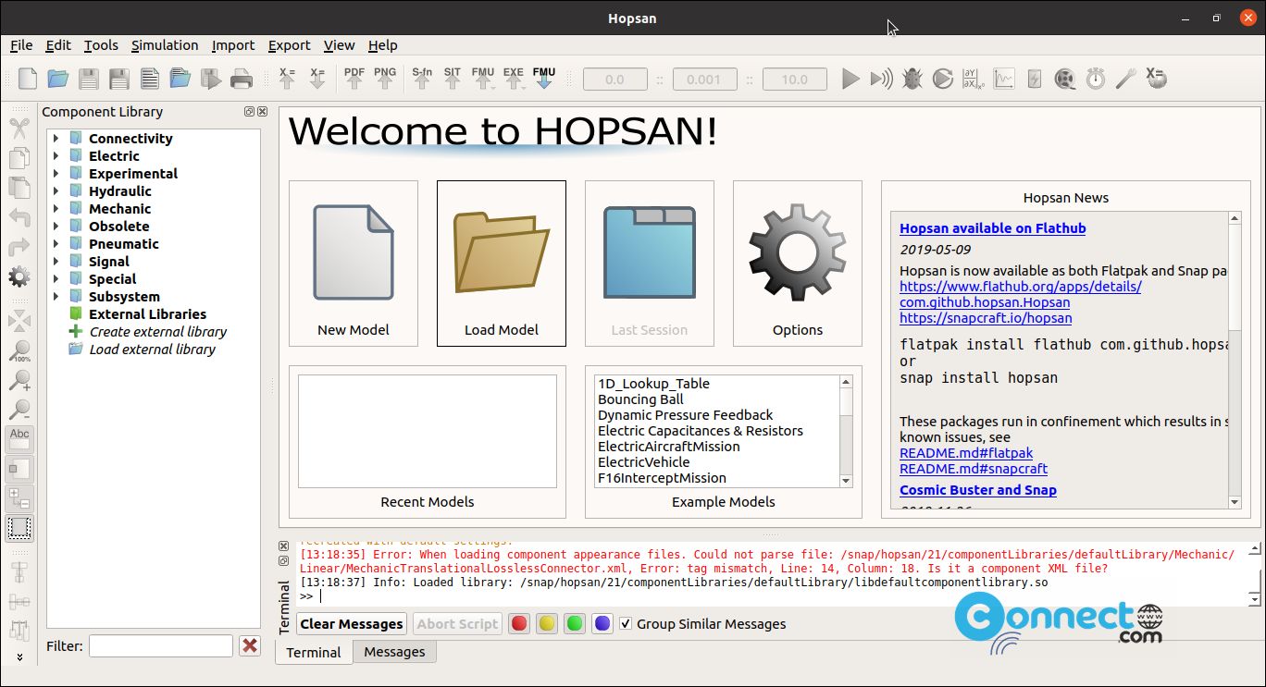Screen dimensions: 1266x687
Task: Click the Export to PDF icon
Action: 354,79
